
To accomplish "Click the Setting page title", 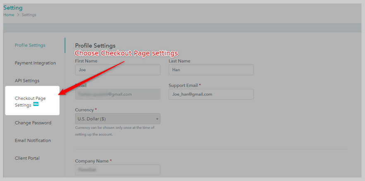I will point(13,8).
